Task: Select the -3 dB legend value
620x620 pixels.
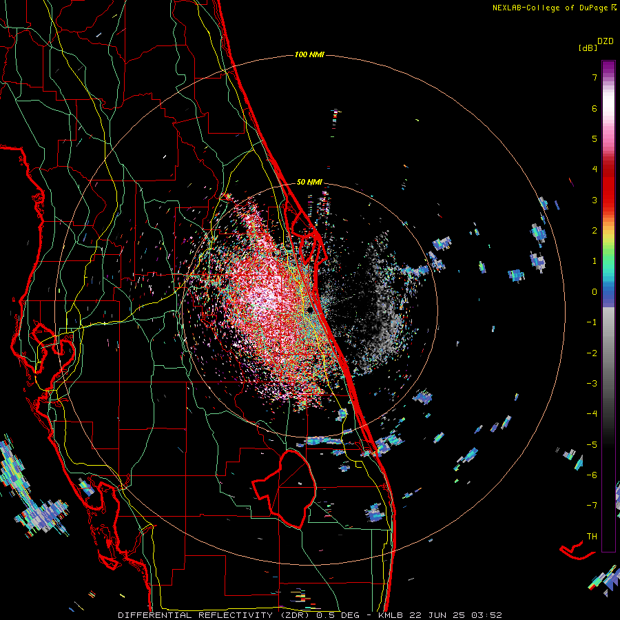Action: point(592,384)
